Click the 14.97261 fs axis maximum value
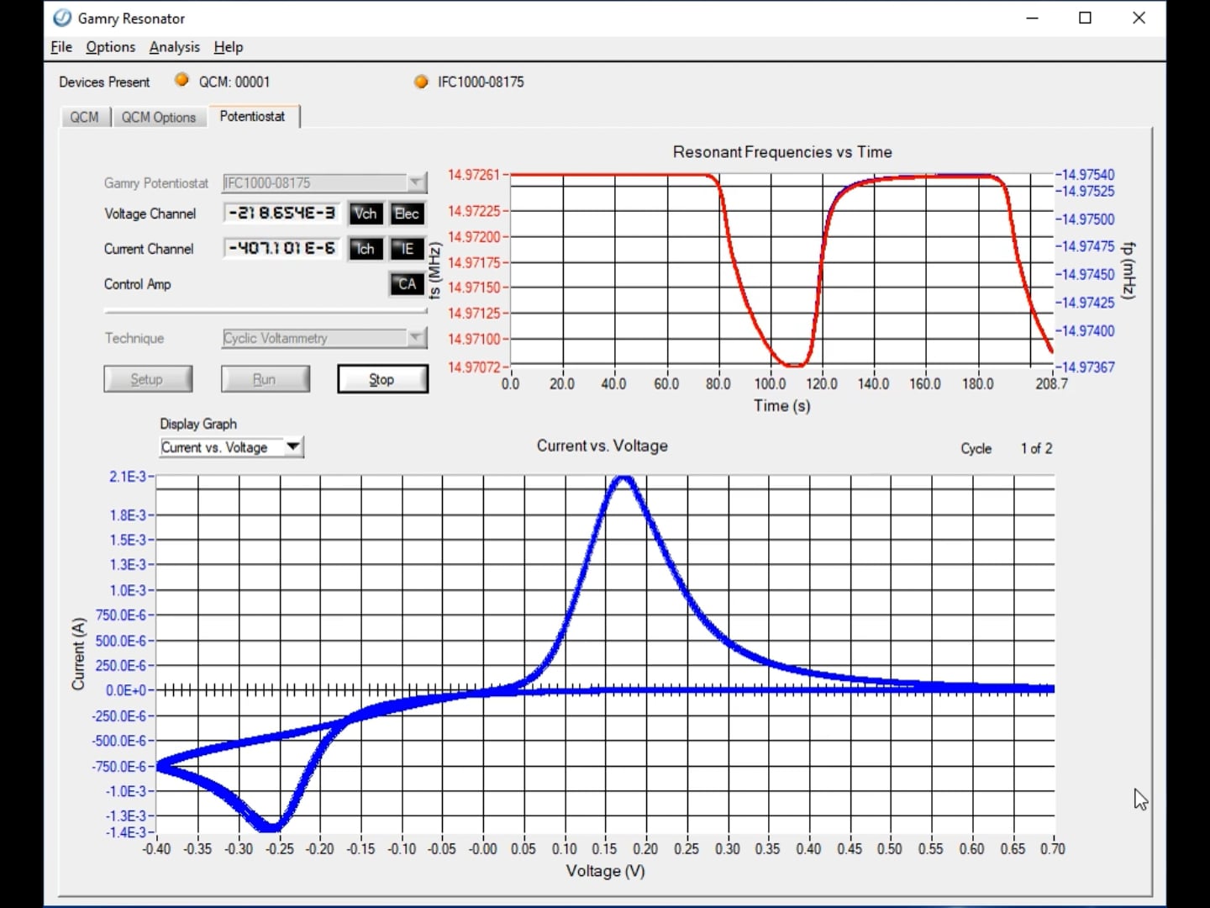The image size is (1210, 908). coord(474,175)
